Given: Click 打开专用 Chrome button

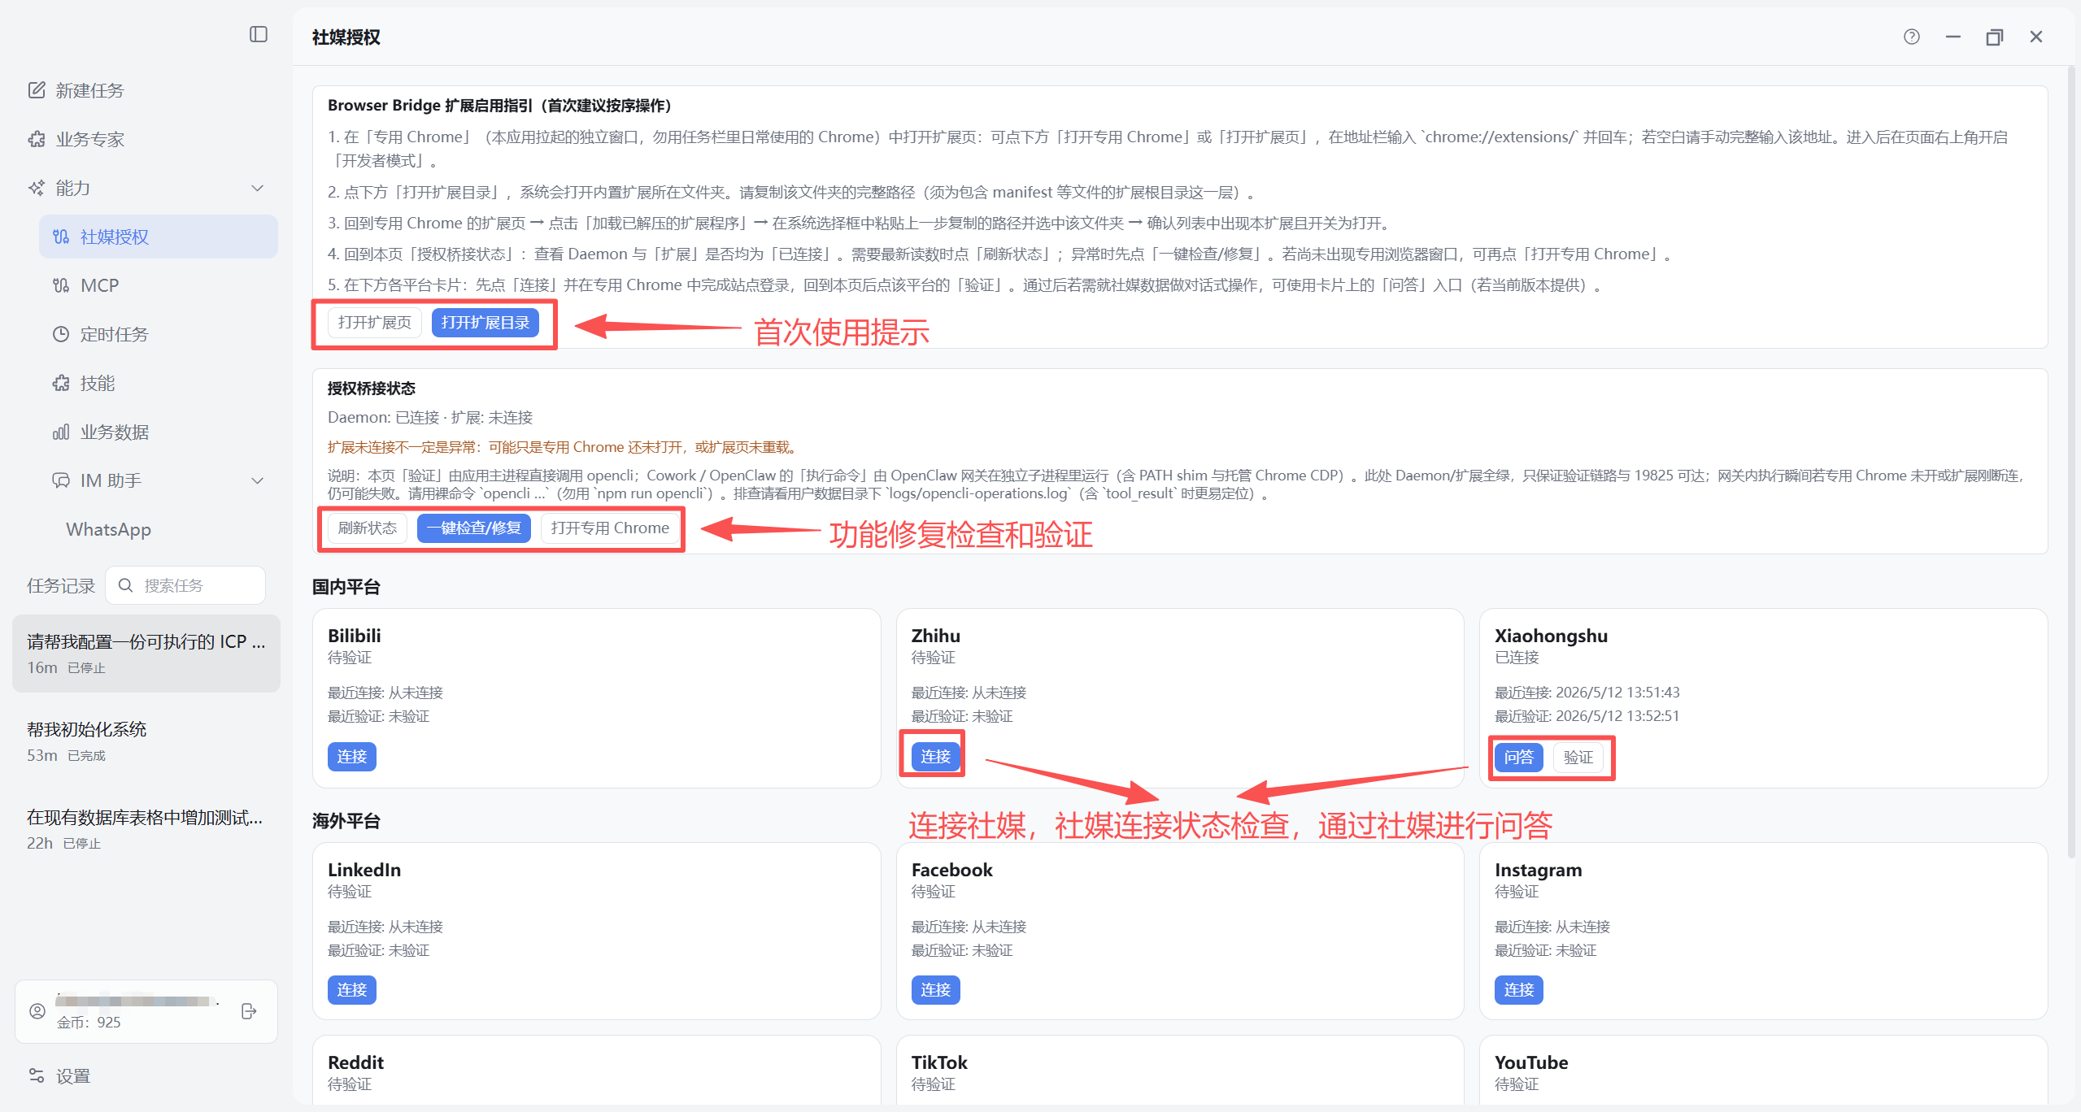Looking at the screenshot, I should point(610,528).
